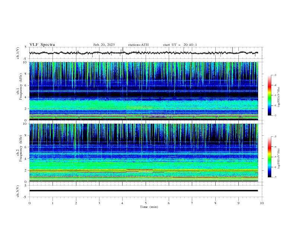Click the ch.1 colorbar "log(PSD)(V²/Hz)" label
Viewport: 295px width, 228px height.
coord(279,97)
